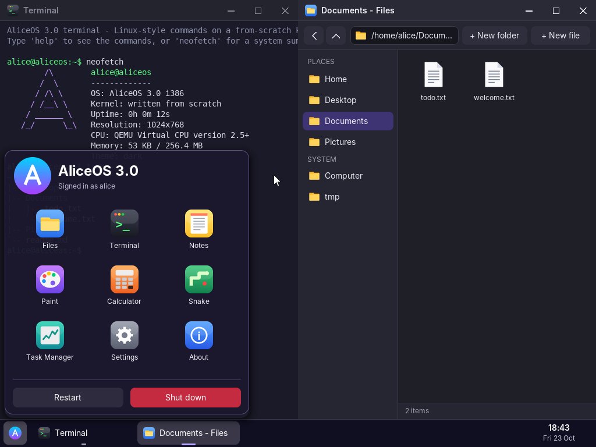The image size is (596, 447).
Task: Click 'CPU: QEMU Virtual CPU' line in Terminal
Action: click(x=170, y=135)
